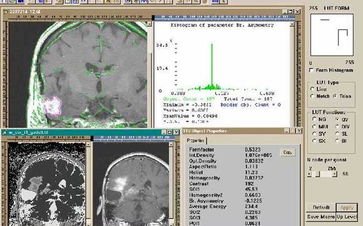This screenshot has width=363, height=226.
Task: Select the SY LUT function
Action: (314, 134)
